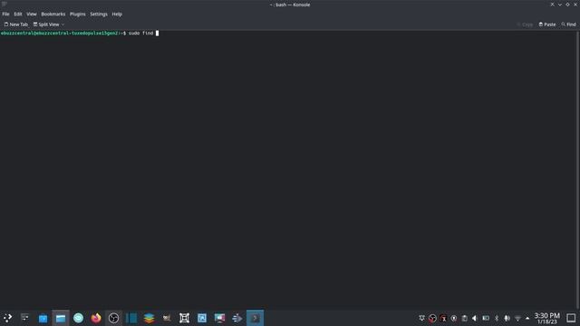Click the terminal command line prompt
580x326 pixels.
pyautogui.click(x=80, y=34)
